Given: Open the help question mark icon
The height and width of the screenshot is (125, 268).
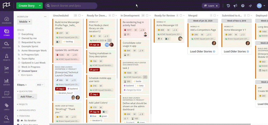Looking at the screenshot, I should (243, 6).
